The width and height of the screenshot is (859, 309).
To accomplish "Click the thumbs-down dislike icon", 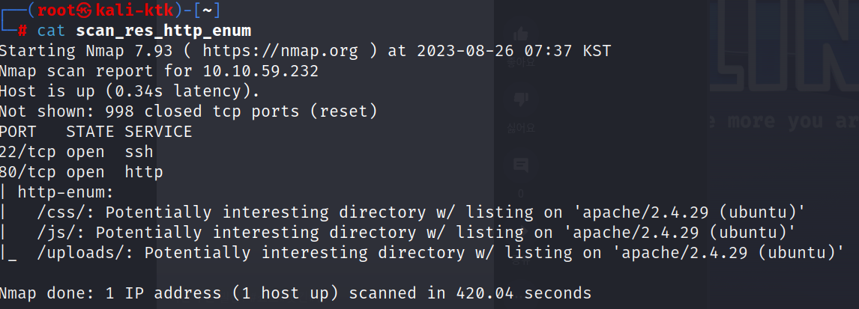I will pos(521,100).
